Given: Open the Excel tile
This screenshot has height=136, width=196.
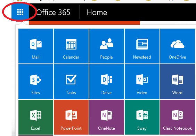Looking at the screenshot, I should [36, 117].
